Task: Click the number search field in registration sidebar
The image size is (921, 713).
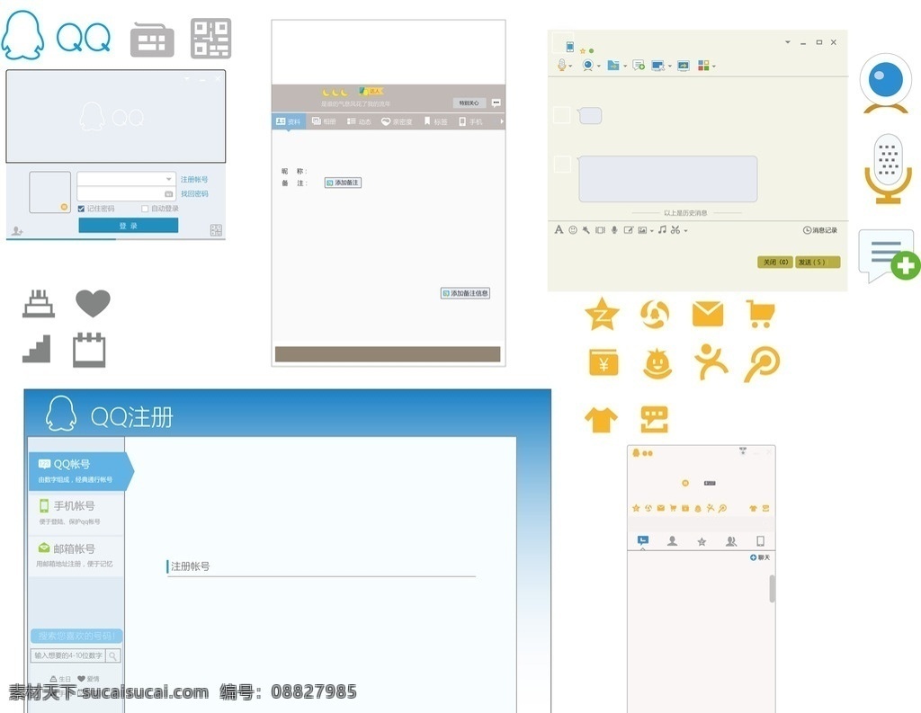Action: coord(69,655)
